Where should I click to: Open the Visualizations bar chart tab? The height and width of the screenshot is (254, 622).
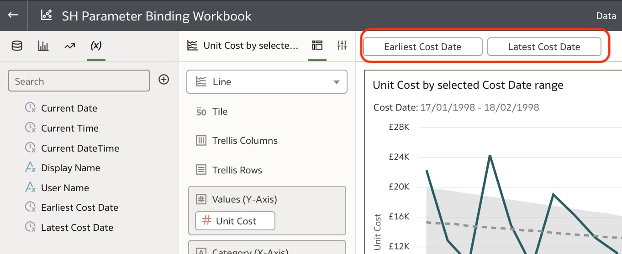[x=43, y=46]
